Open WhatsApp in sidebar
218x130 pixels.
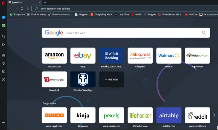click(3, 26)
